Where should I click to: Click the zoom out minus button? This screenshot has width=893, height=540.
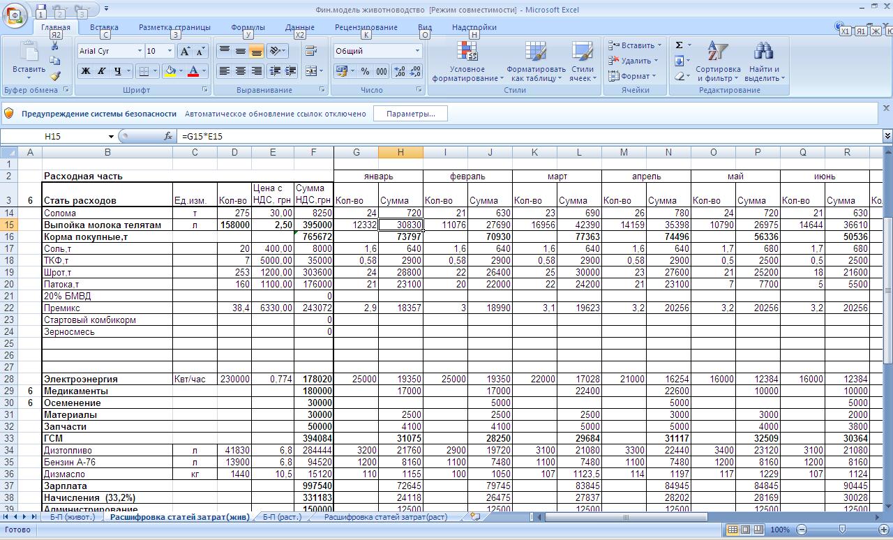[x=802, y=530]
